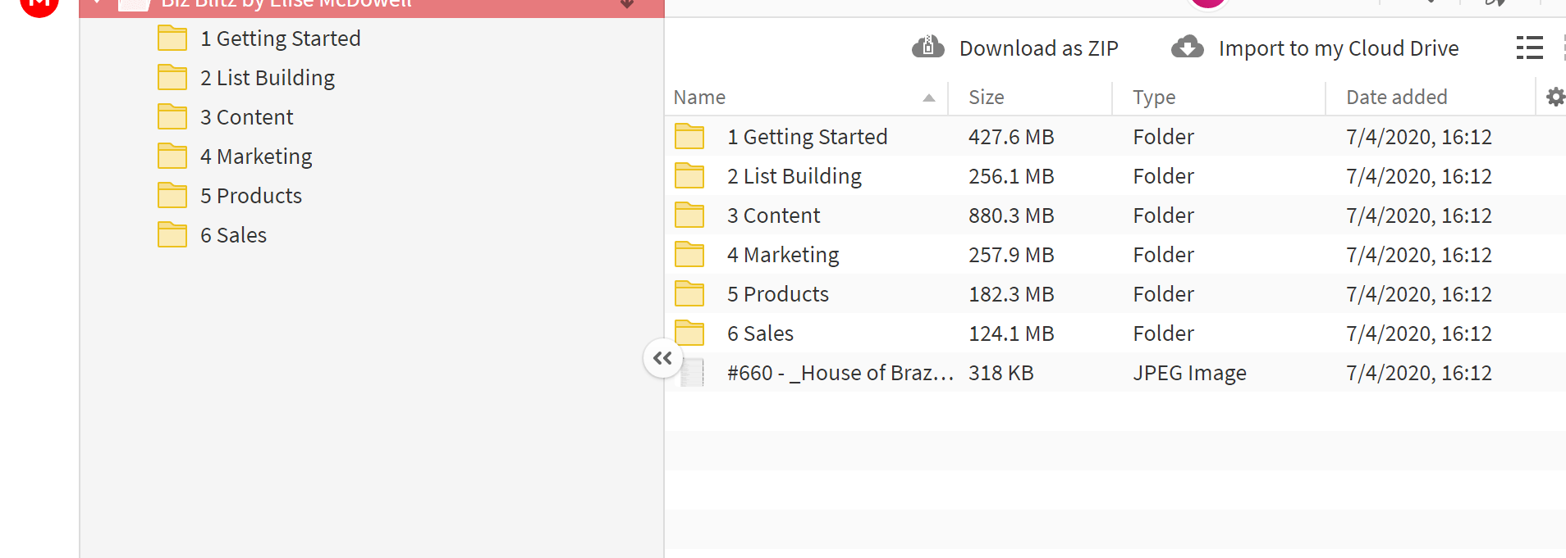
Task: Switch to list view via the list icon
Action: [x=1530, y=48]
